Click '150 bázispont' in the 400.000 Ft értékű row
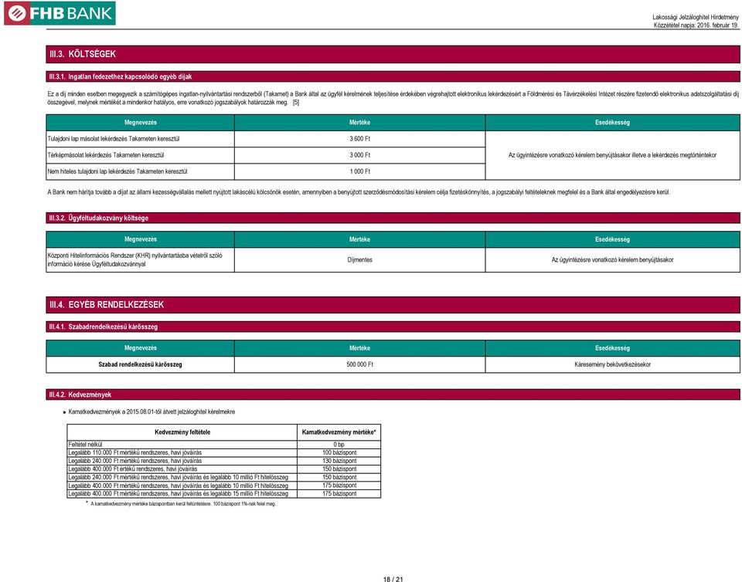The height and width of the screenshot is (582, 742). pos(339,469)
